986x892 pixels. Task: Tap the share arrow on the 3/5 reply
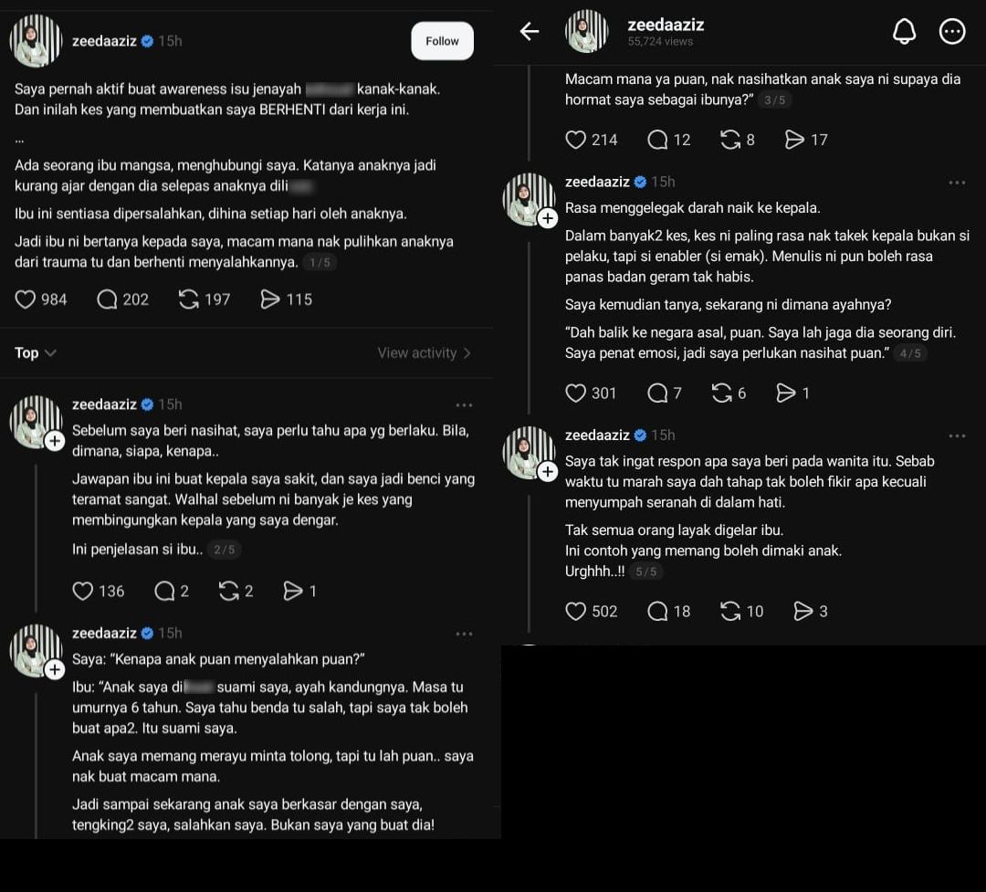click(x=793, y=139)
